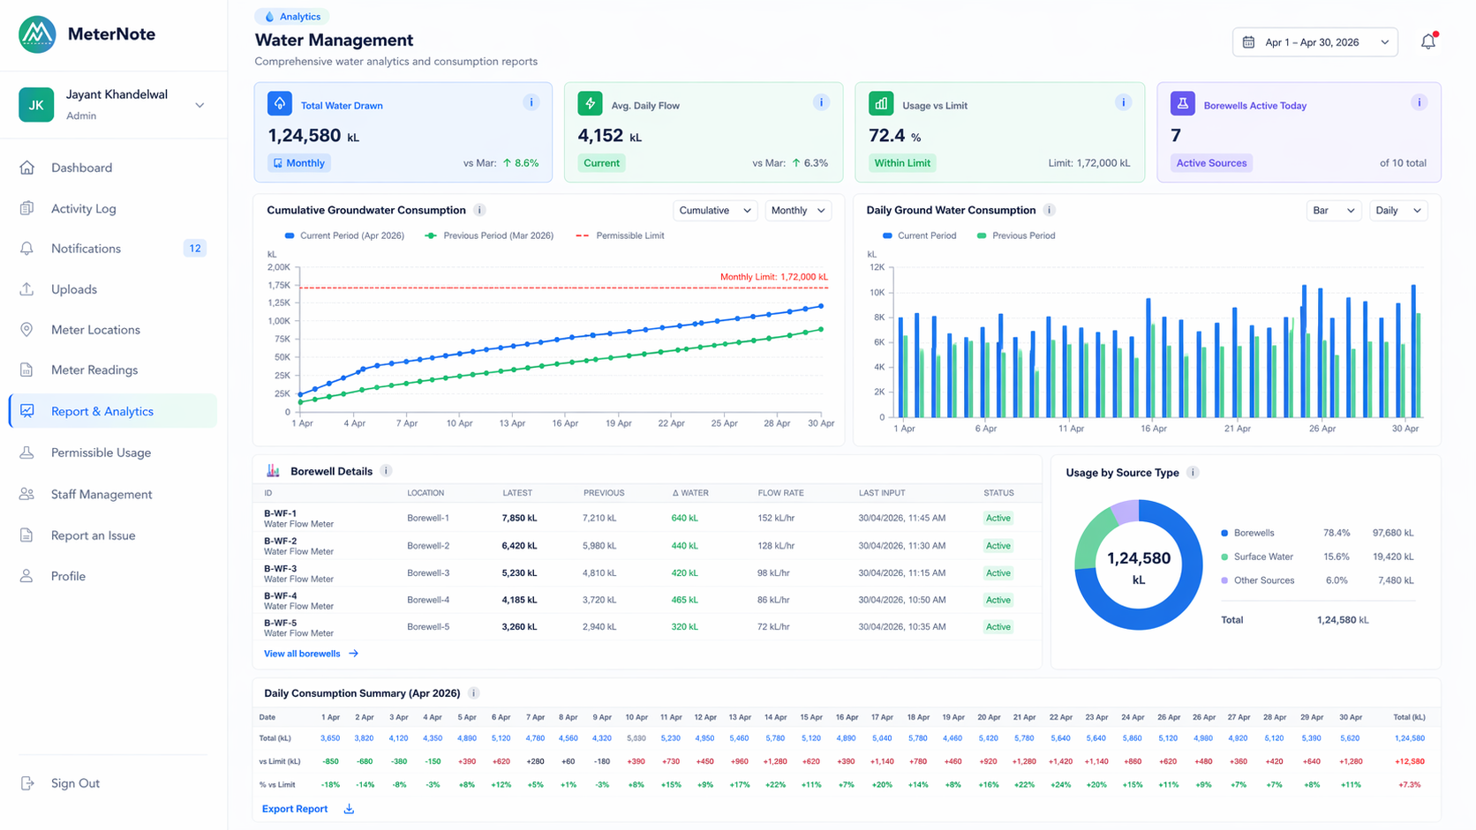Open the Apr 1 – Apr 30, 2026 date picker
Screen dimensions: 1476x830
1314,41
